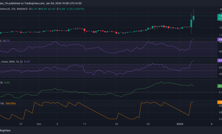Image resolution: width=222 pixels, height=134 pixels.
Task: Click the 81 value tag on right axis
Action: 220,60
